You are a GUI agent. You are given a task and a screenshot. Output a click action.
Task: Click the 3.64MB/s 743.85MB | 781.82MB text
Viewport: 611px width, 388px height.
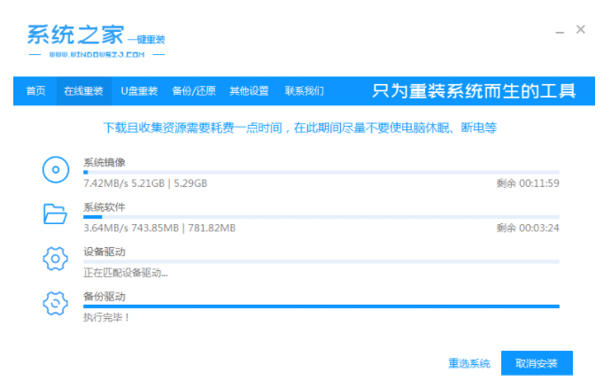click(159, 229)
